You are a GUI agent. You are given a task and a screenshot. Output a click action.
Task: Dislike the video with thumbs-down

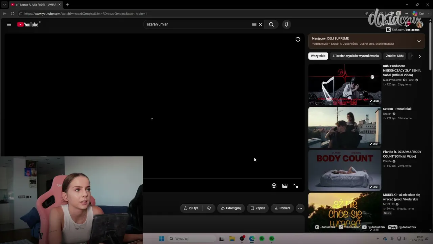coord(209,208)
